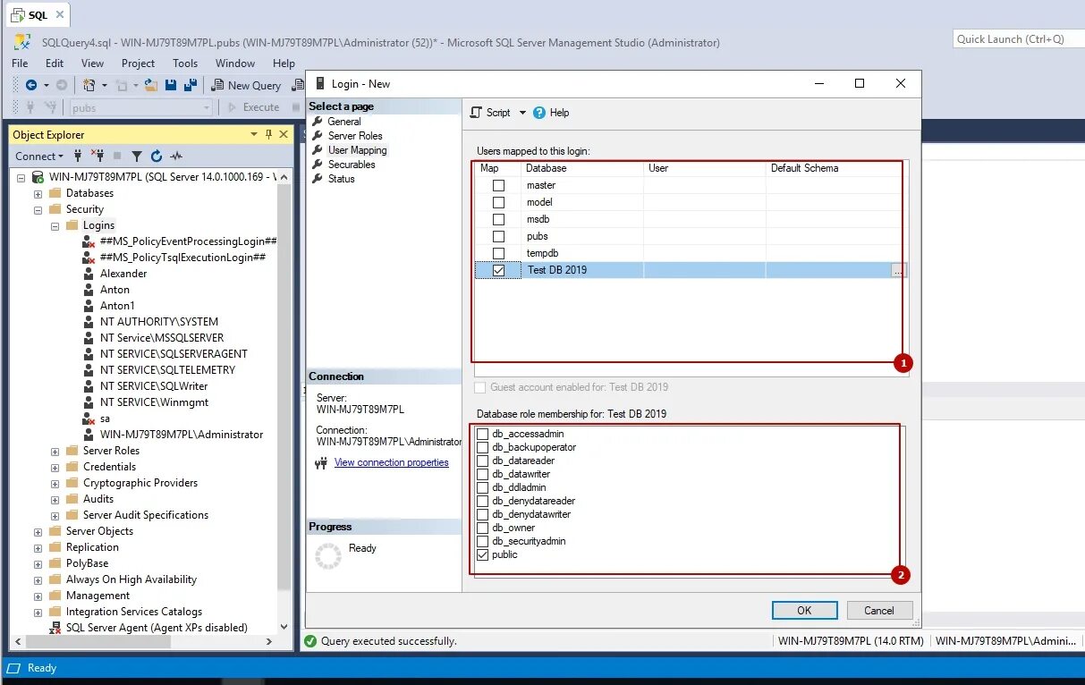Collapse the Logins tree node

tap(55, 226)
